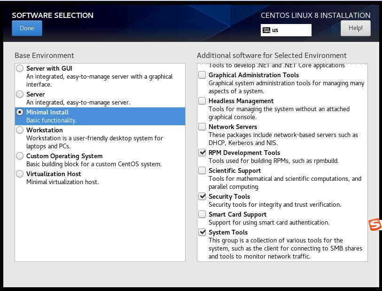Enable Smart Card Support checkbox
This screenshot has height=291, width=382.
[202, 215]
